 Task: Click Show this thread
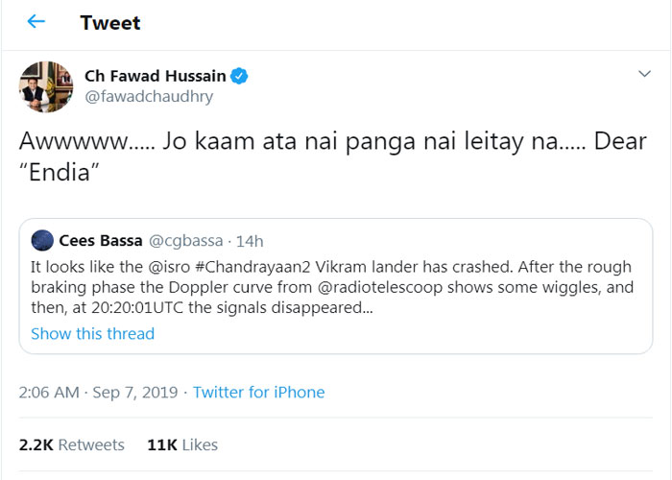(x=92, y=334)
